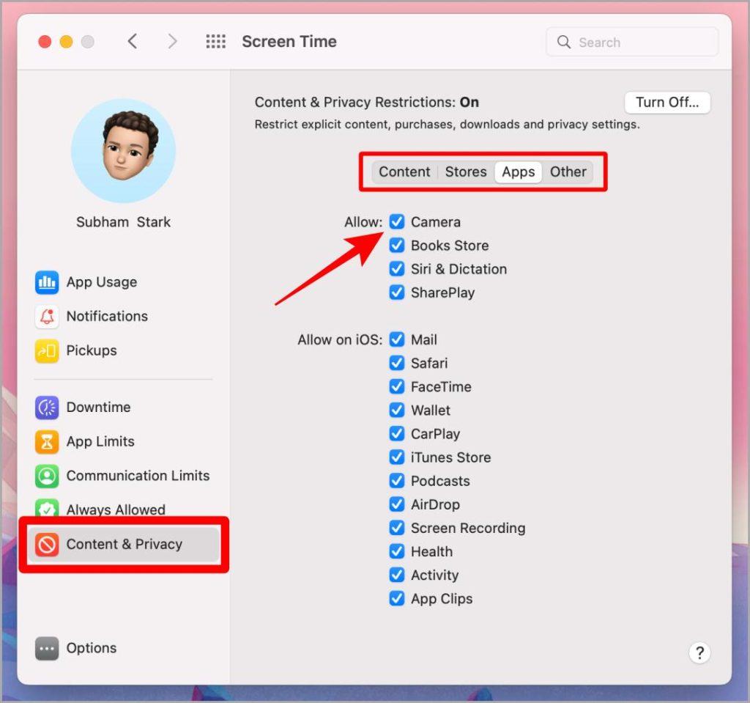Click Subham Stark's avatar picture
The image size is (750, 703).
(123, 151)
